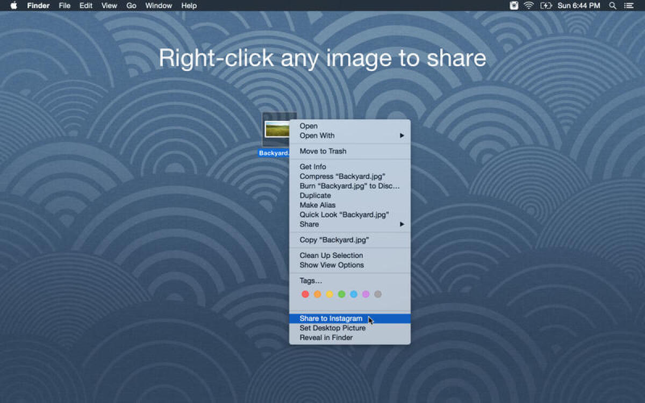Duplicate the Backyard.jpg file

pyautogui.click(x=315, y=195)
